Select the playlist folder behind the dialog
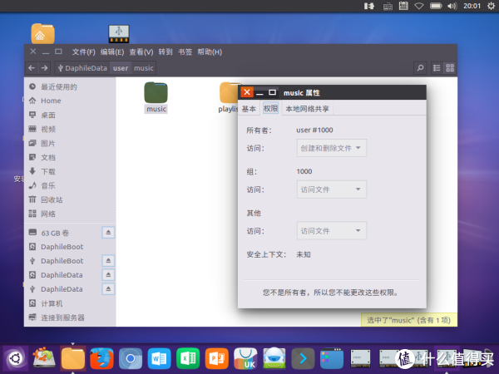Viewport: 499px width, 374px height. (229, 97)
